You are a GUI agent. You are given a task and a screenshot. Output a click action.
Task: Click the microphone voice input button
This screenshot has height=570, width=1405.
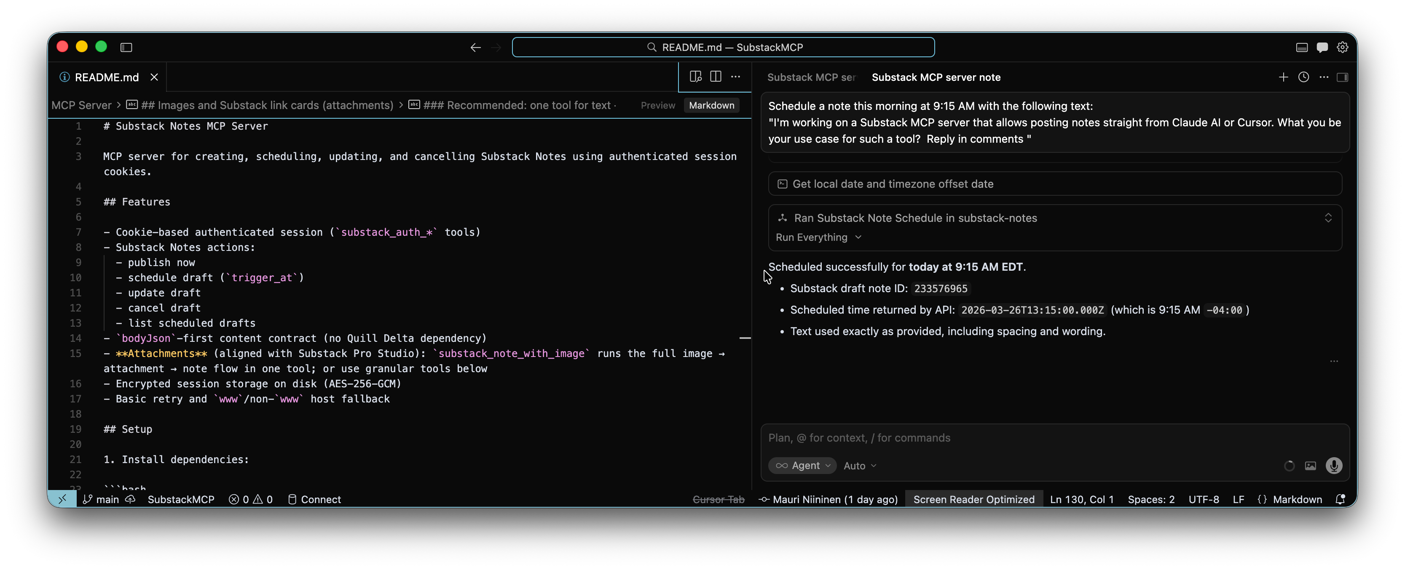pos(1333,465)
